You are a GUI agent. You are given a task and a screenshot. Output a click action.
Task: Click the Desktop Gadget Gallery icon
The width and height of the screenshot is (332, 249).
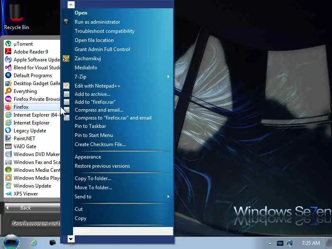point(8,83)
